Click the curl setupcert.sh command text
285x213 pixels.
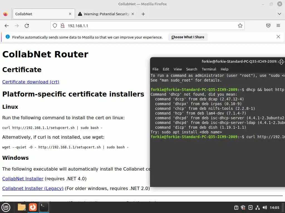(x=52, y=128)
